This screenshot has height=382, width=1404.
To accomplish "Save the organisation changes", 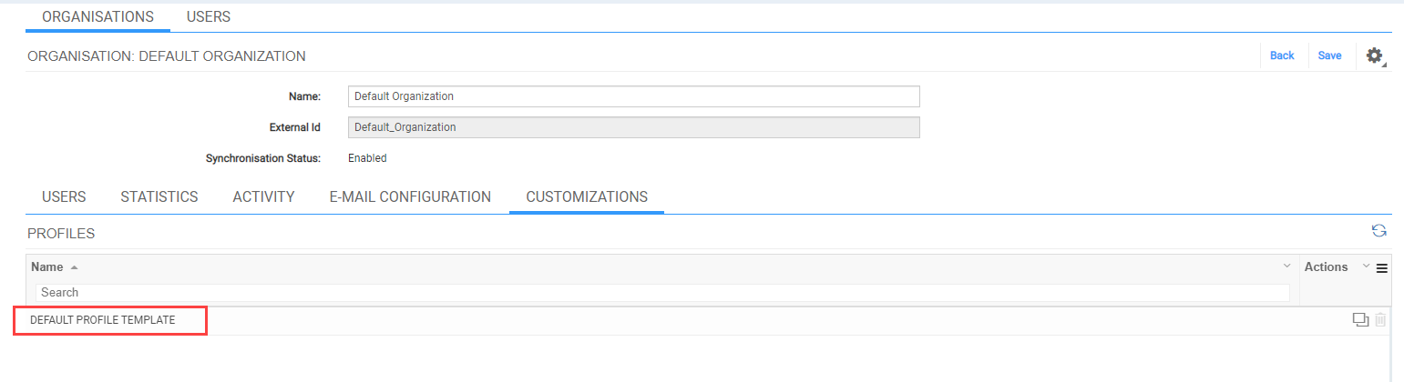I will point(1329,55).
